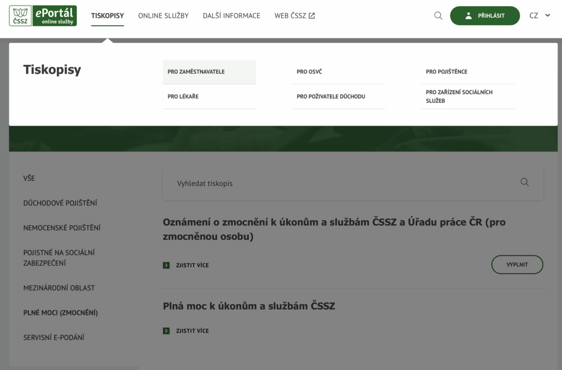Focus the Vyhledat tiskopis search field
This screenshot has height=370, width=562.
[x=340, y=183]
